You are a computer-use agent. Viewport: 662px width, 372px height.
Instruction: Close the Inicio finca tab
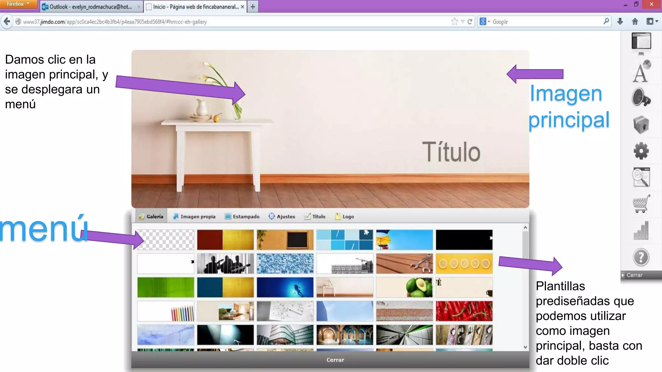click(242, 7)
